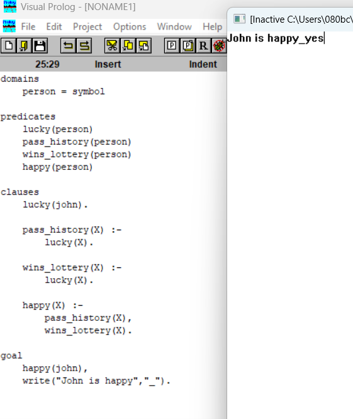The image size is (353, 419).
Task: Click the Debug bug icon
Action: coord(219,46)
